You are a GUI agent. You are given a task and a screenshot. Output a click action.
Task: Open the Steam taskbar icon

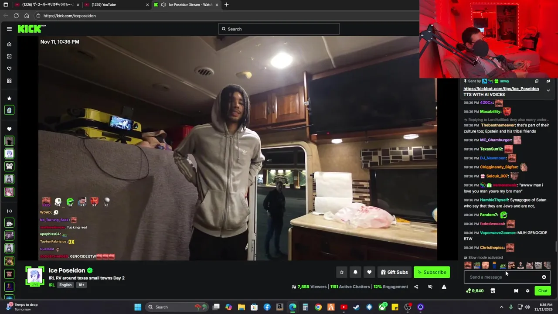[x=356, y=307]
